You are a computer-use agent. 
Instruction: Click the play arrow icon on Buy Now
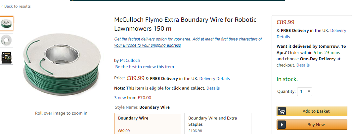[x=282, y=125]
